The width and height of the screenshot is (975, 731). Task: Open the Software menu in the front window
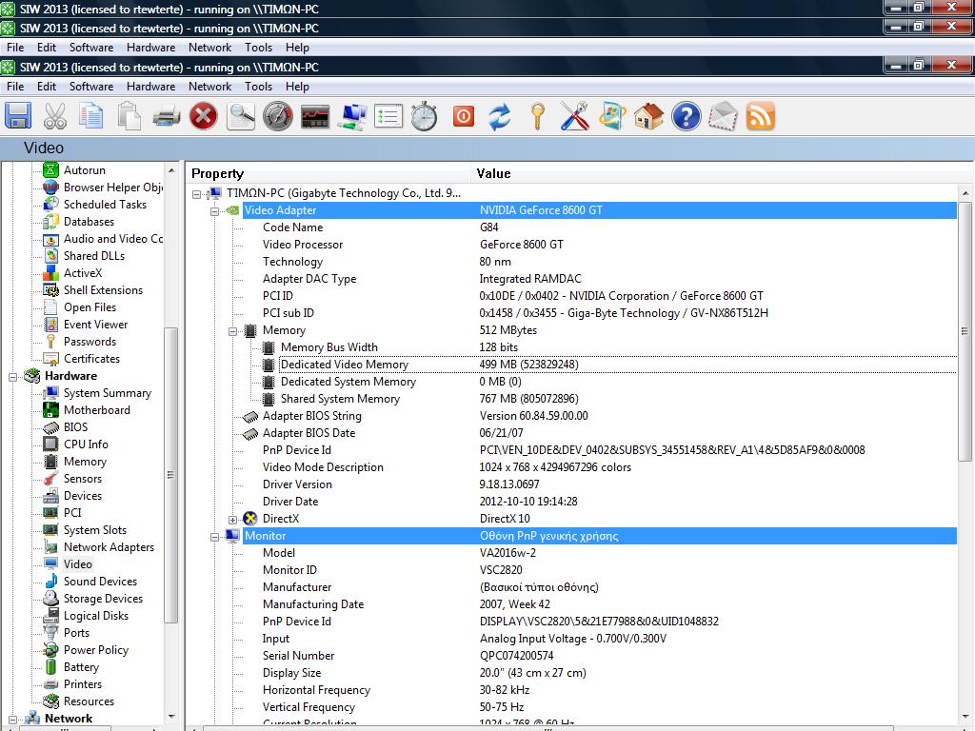pyautogui.click(x=91, y=87)
